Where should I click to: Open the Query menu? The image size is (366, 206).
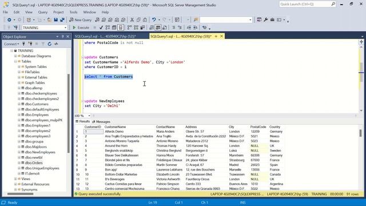pyautogui.click(x=43, y=12)
